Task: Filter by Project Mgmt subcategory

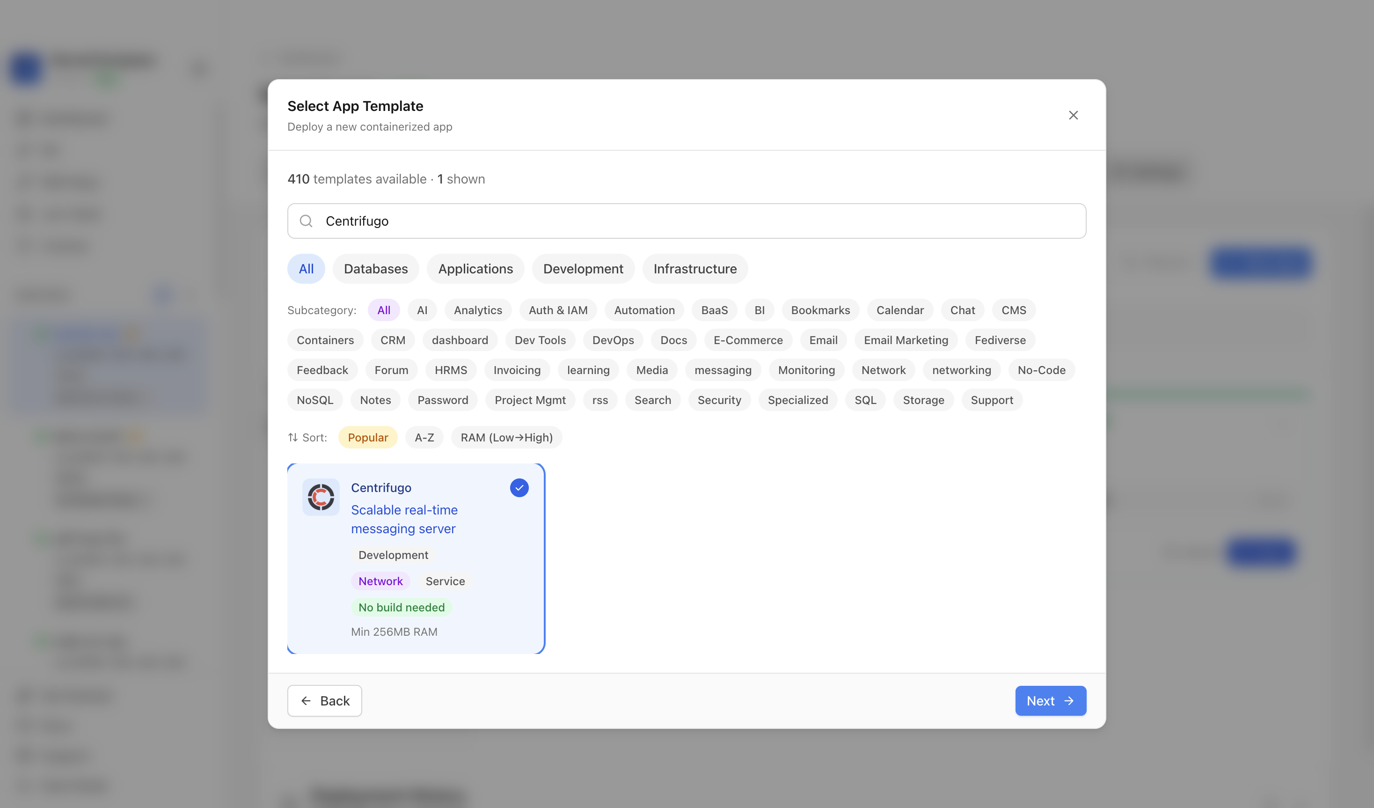Action: [x=530, y=400]
